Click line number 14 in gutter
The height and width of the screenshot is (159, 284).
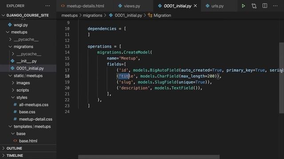pos(67,52)
